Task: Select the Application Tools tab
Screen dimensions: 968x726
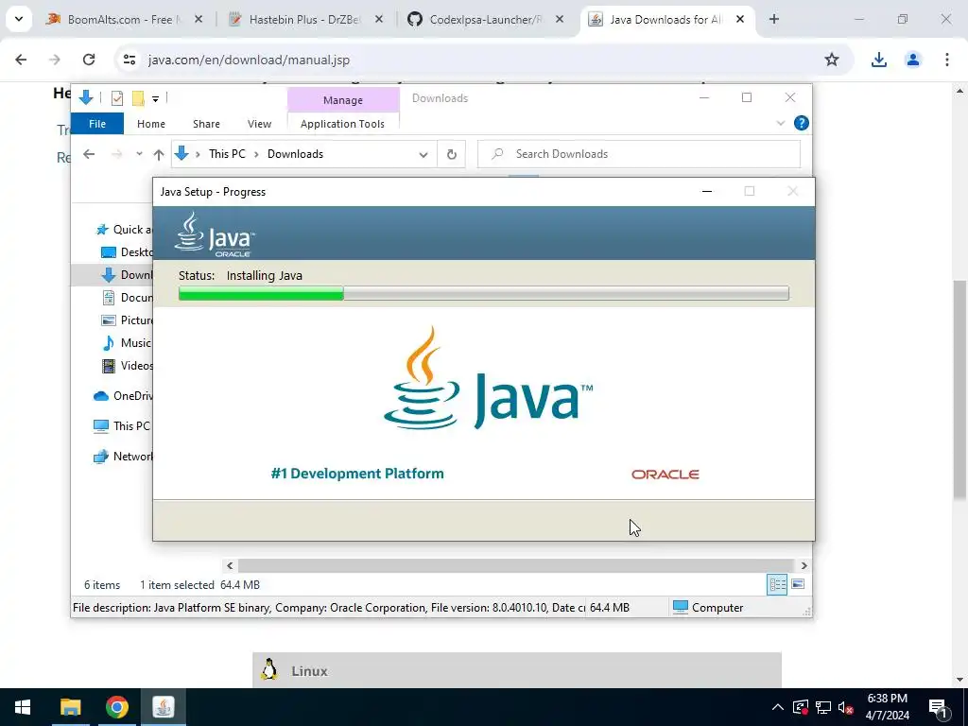Action: 342,124
